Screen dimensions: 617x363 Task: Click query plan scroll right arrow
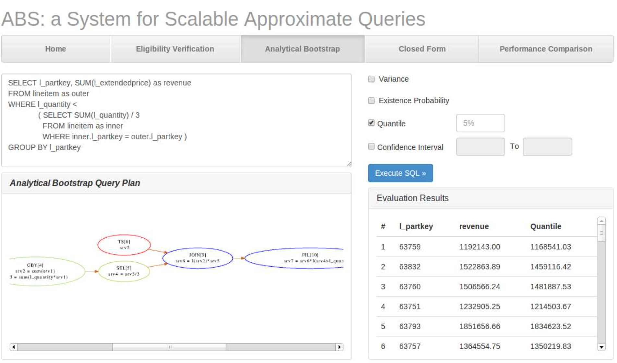click(x=339, y=347)
